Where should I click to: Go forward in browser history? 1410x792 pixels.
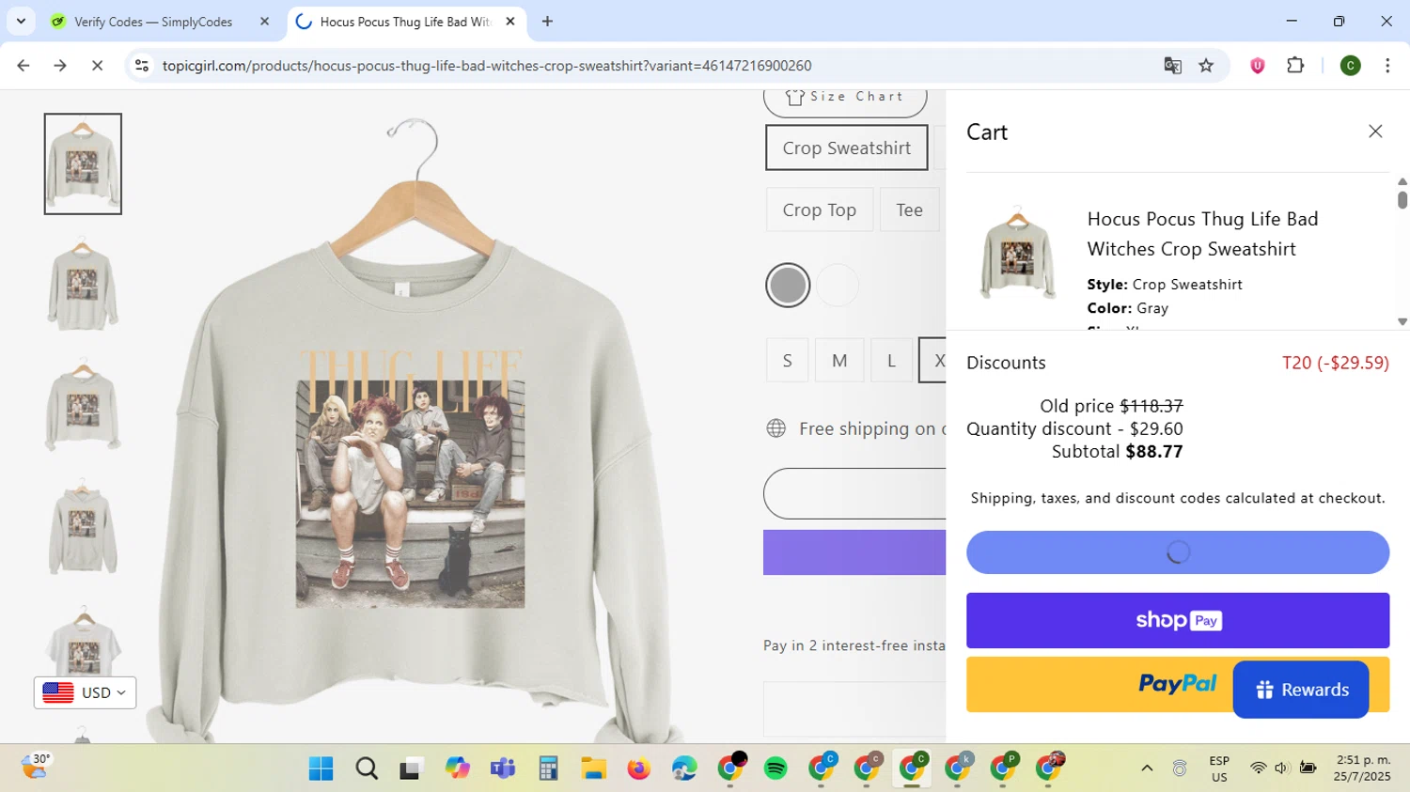pos(60,66)
